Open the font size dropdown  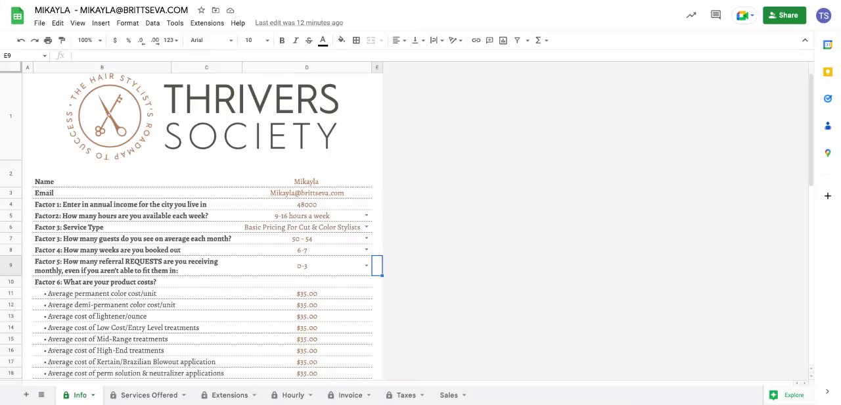pos(257,40)
